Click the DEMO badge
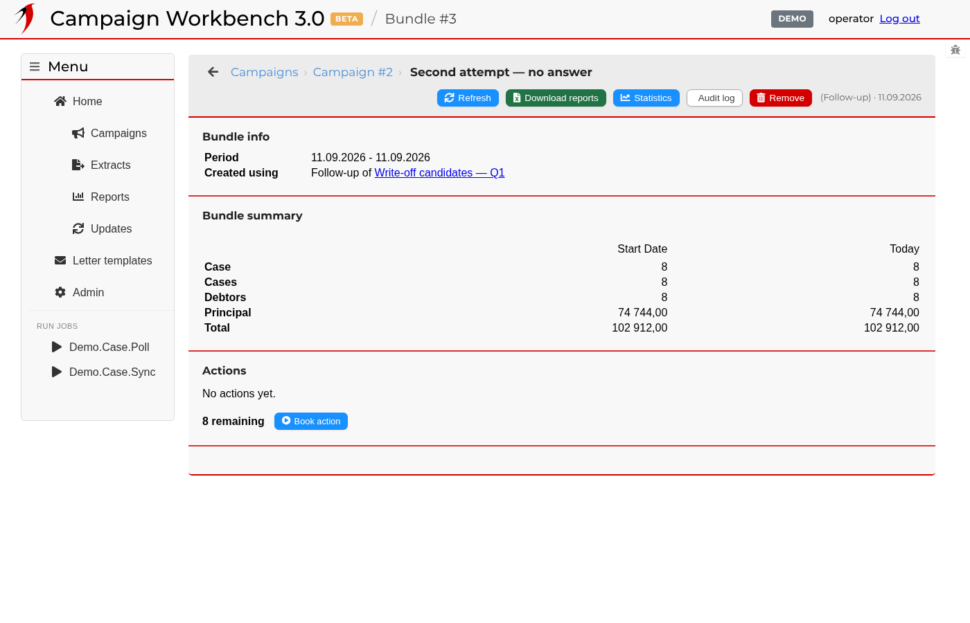Image resolution: width=970 pixels, height=623 pixels. coord(792,19)
